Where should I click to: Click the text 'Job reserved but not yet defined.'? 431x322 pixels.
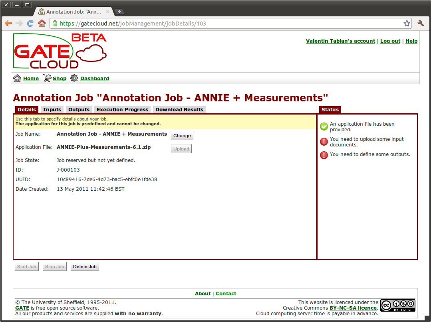click(x=95, y=160)
